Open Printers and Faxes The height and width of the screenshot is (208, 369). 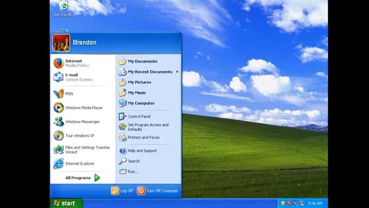pos(149,138)
